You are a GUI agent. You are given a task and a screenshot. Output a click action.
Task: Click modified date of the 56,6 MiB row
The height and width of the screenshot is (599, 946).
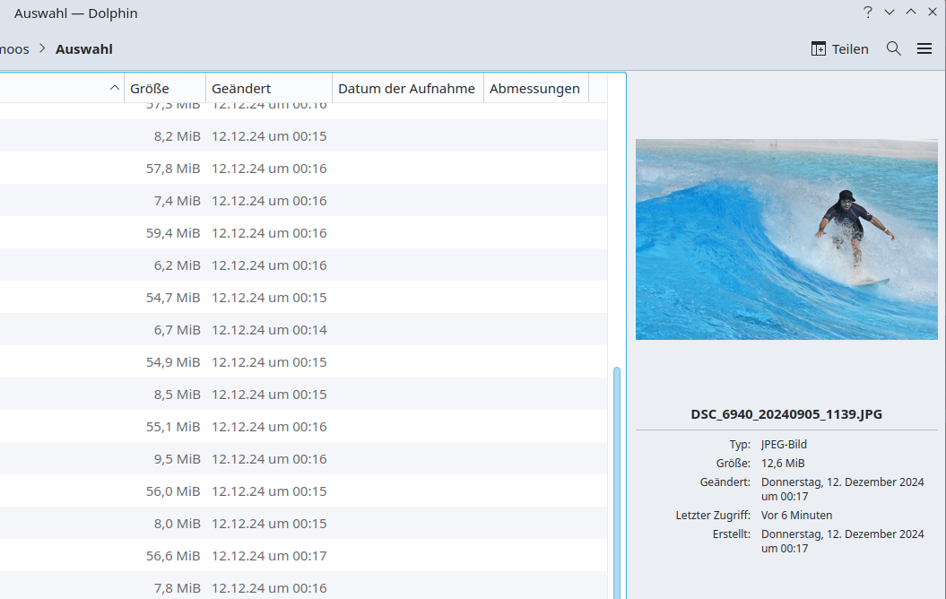coord(269,556)
